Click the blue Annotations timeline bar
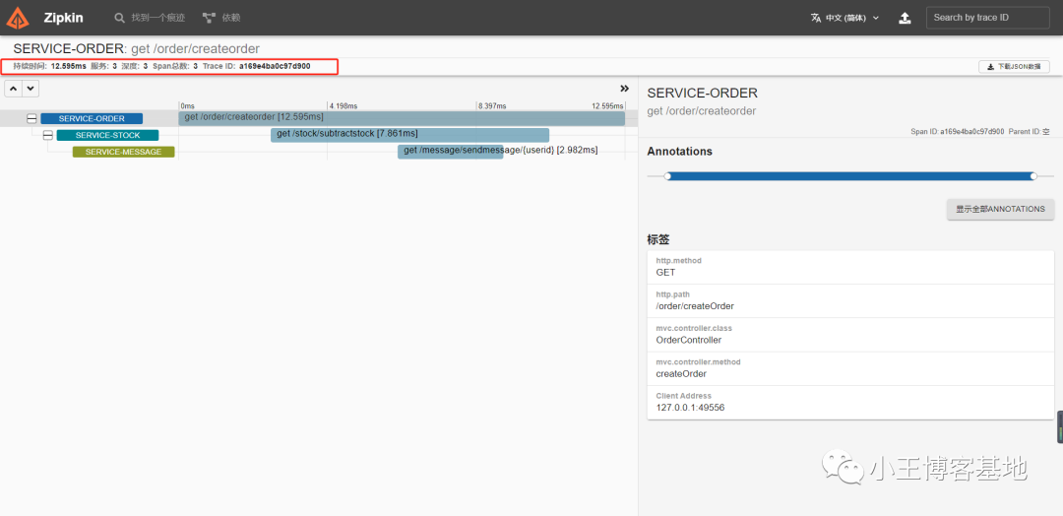 [850, 176]
